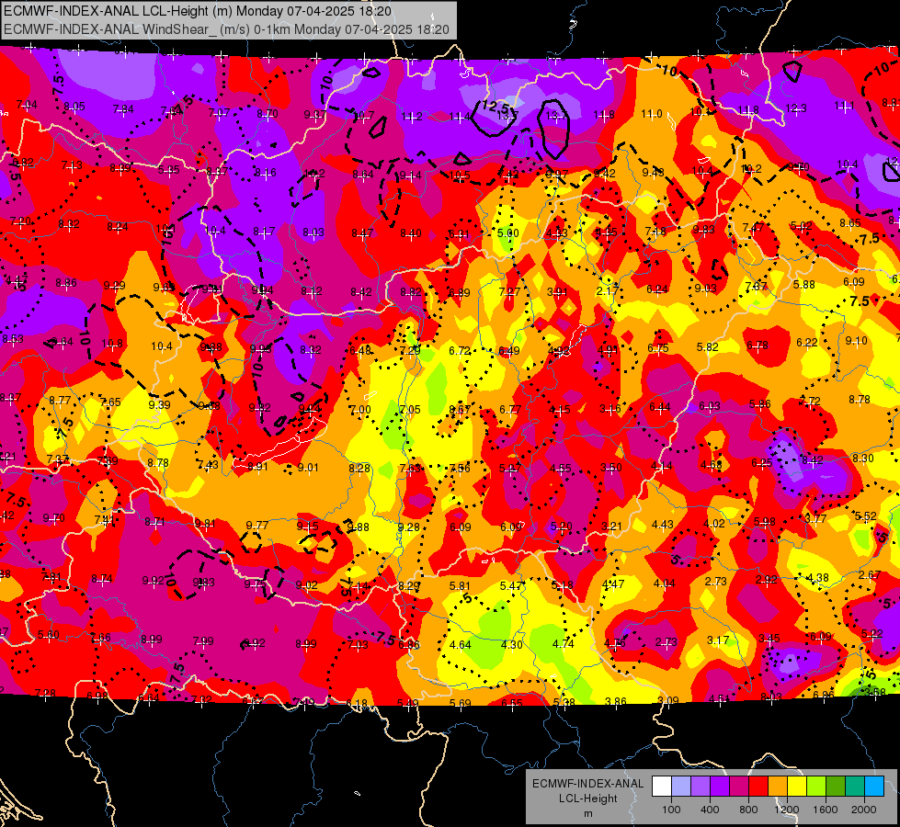Click the yellow legend swatch right of 1200

[797, 787]
